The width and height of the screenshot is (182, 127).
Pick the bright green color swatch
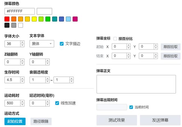pyautogui.click(x=48, y=19)
